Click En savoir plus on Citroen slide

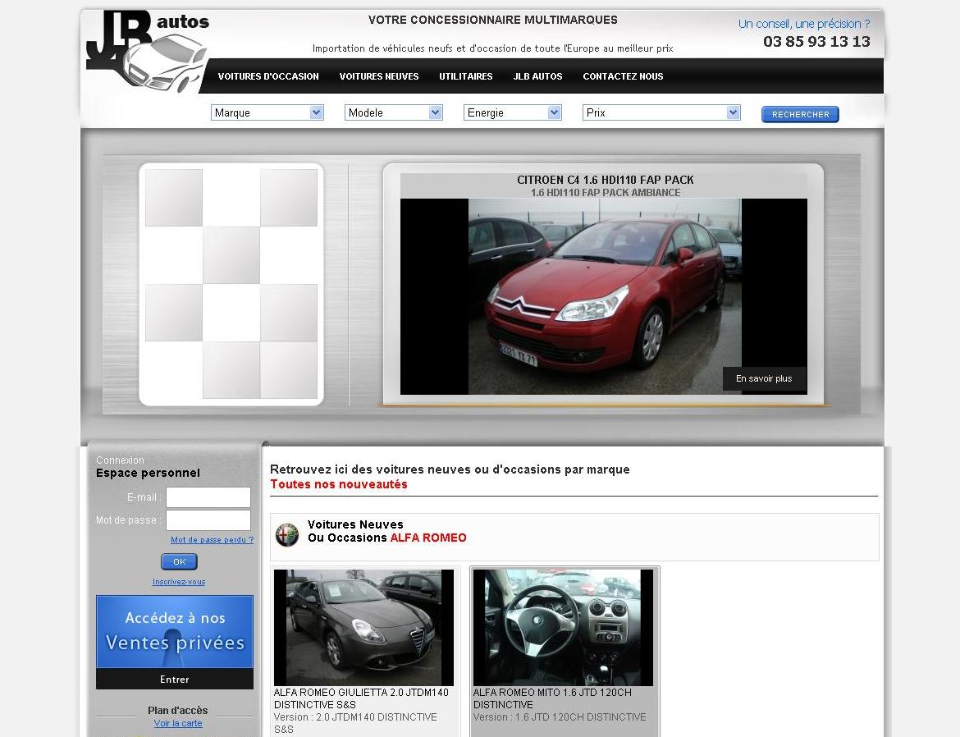point(764,378)
